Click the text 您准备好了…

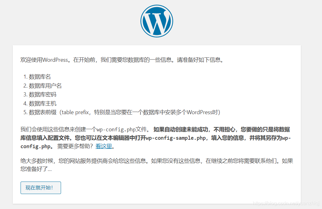36,169
